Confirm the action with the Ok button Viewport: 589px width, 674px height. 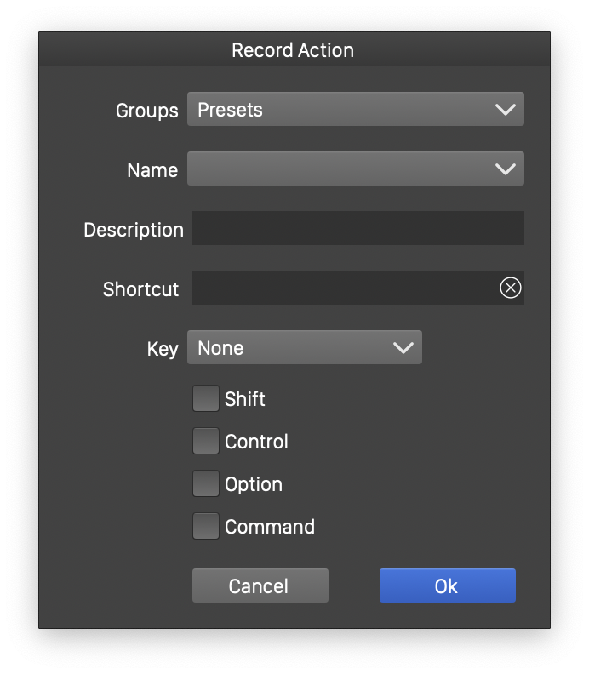(x=447, y=585)
